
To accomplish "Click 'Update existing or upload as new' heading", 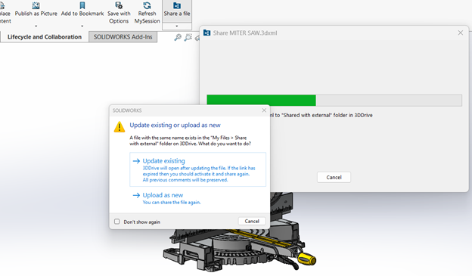I will 175,125.
